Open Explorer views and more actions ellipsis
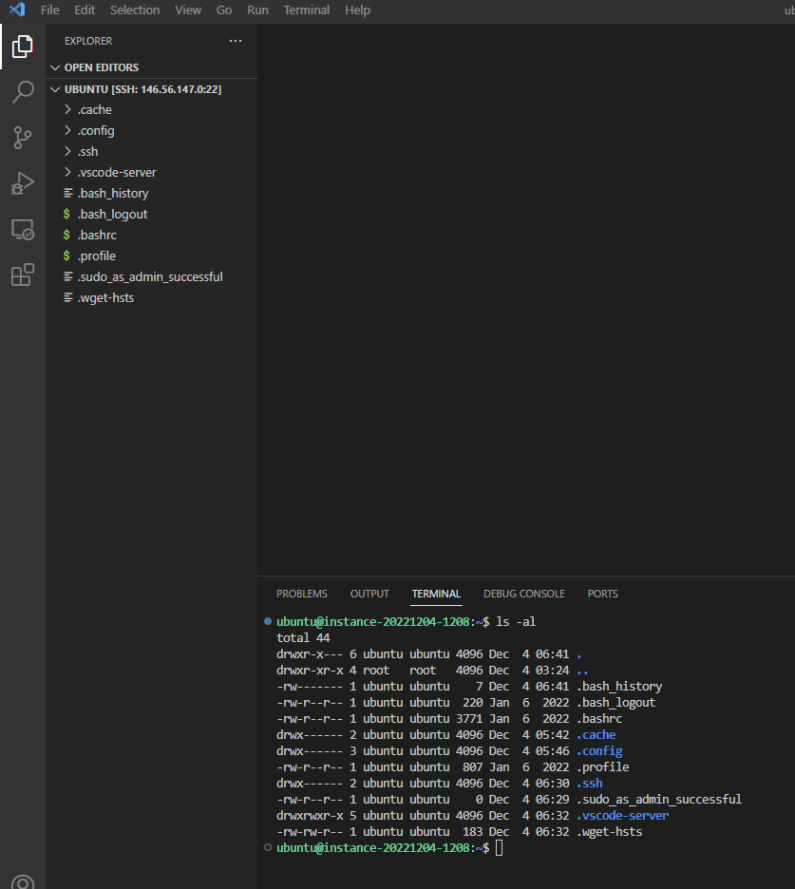 pyautogui.click(x=236, y=41)
